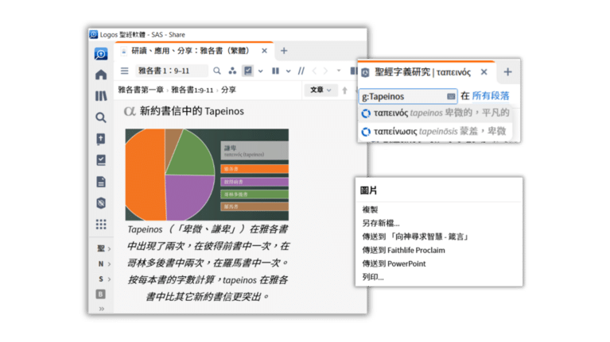
Task: Open the Tools grid icon in sidebar
Action: tap(101, 225)
